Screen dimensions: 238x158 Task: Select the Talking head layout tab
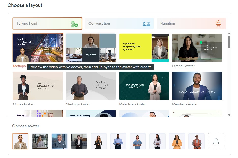click(47, 24)
